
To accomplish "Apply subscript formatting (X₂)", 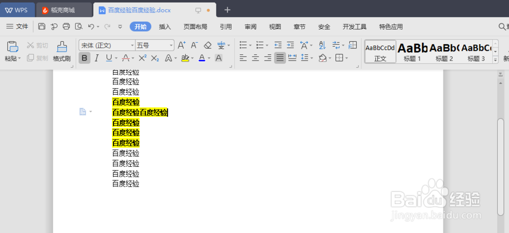I will pos(155,58).
